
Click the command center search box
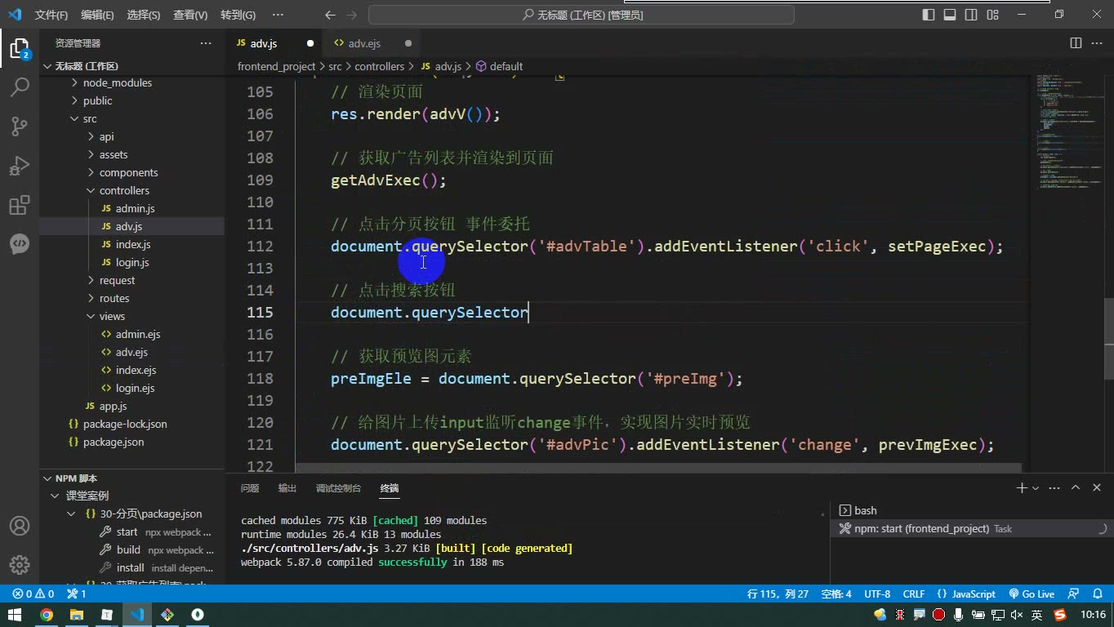[x=582, y=15]
